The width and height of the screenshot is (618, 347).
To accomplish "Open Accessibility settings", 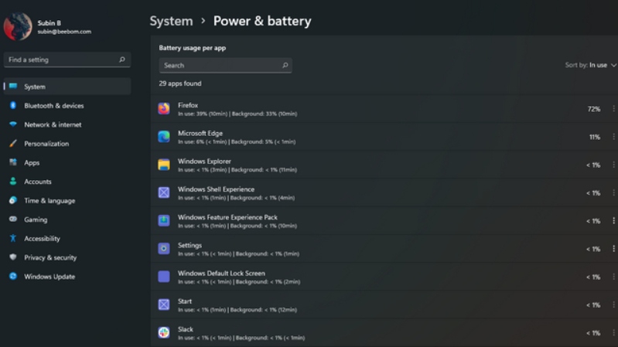I will pyautogui.click(x=67, y=238).
